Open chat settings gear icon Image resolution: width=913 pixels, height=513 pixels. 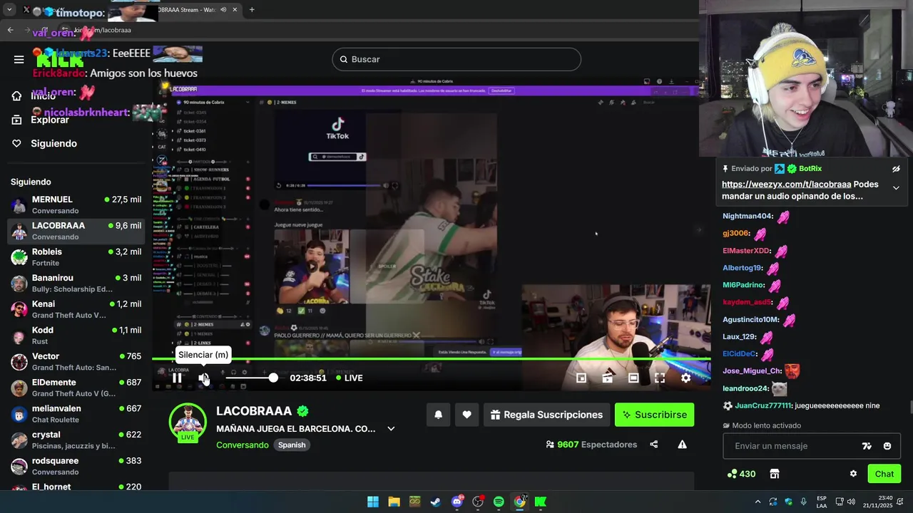853,474
